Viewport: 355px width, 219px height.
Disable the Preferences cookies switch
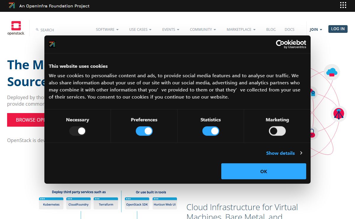coord(144,131)
